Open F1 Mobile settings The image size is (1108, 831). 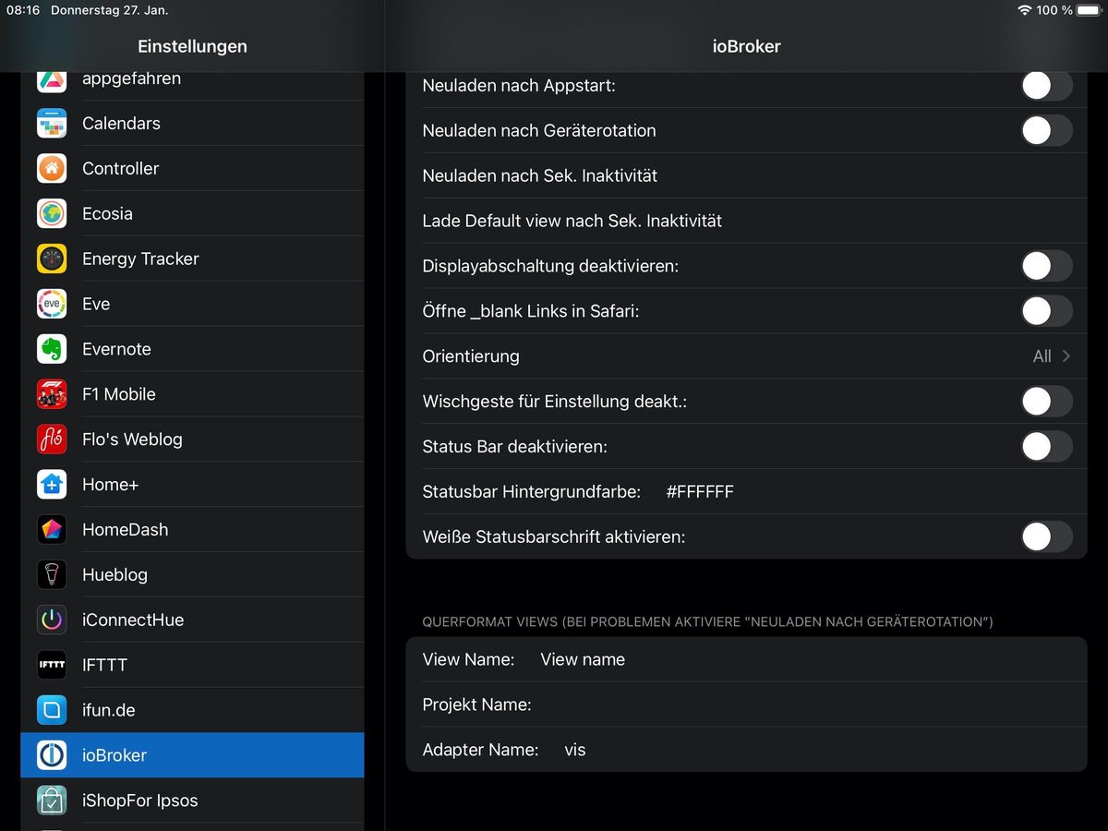tap(192, 394)
